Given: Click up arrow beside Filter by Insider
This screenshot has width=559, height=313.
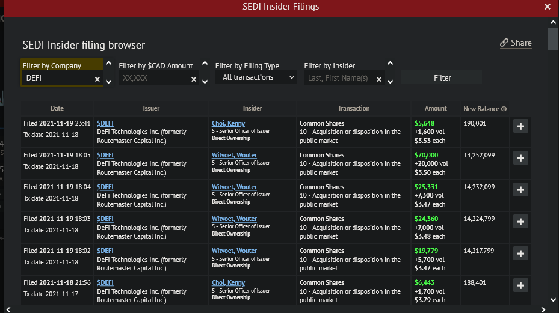Looking at the screenshot, I should [x=390, y=63].
